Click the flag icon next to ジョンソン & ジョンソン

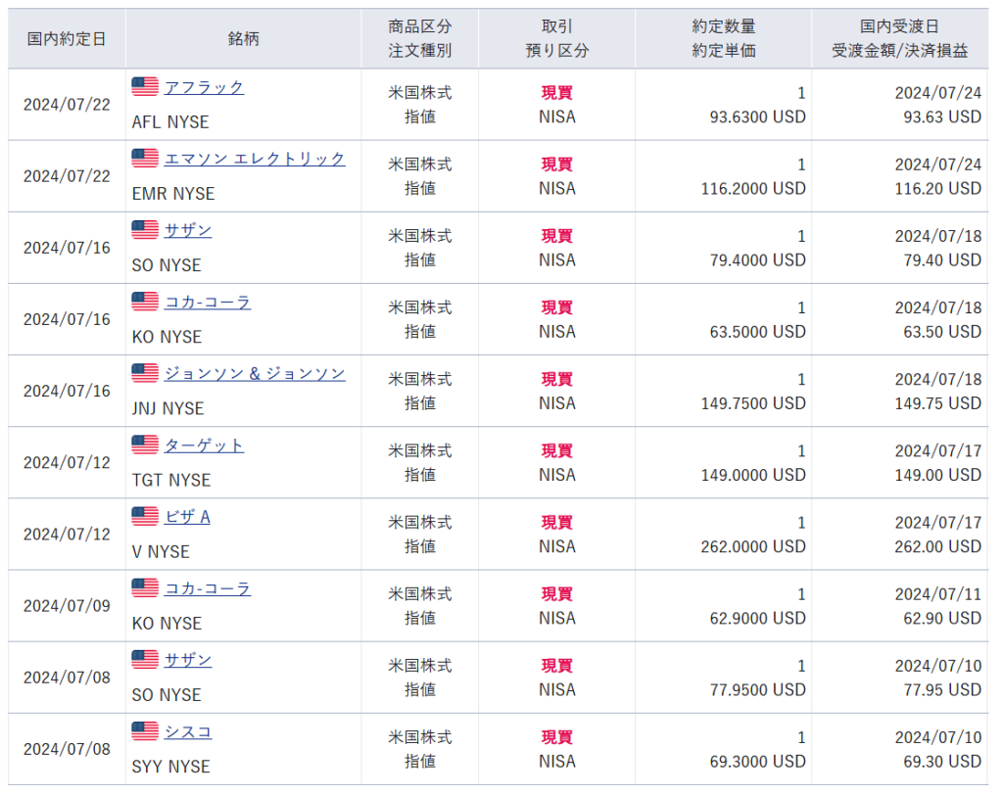[145, 373]
